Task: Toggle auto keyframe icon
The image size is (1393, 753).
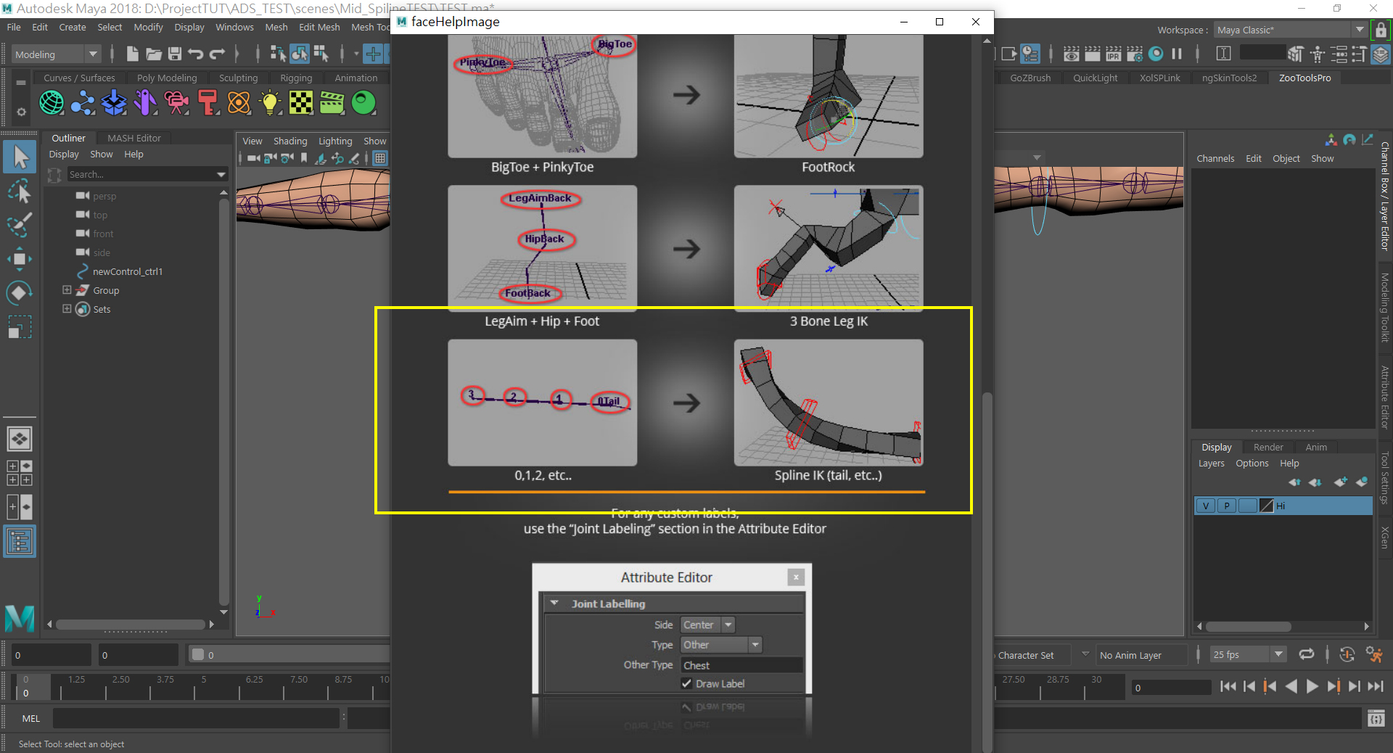Action: (x=1347, y=654)
